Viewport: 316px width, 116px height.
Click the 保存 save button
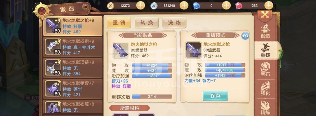pyautogui.click(x=215, y=96)
